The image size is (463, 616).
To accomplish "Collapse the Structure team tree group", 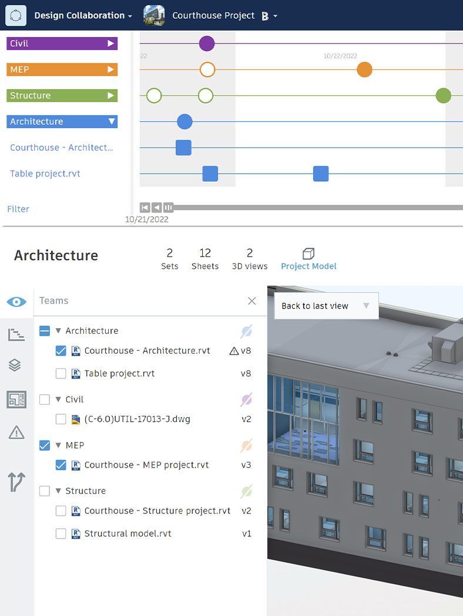I will coord(58,490).
